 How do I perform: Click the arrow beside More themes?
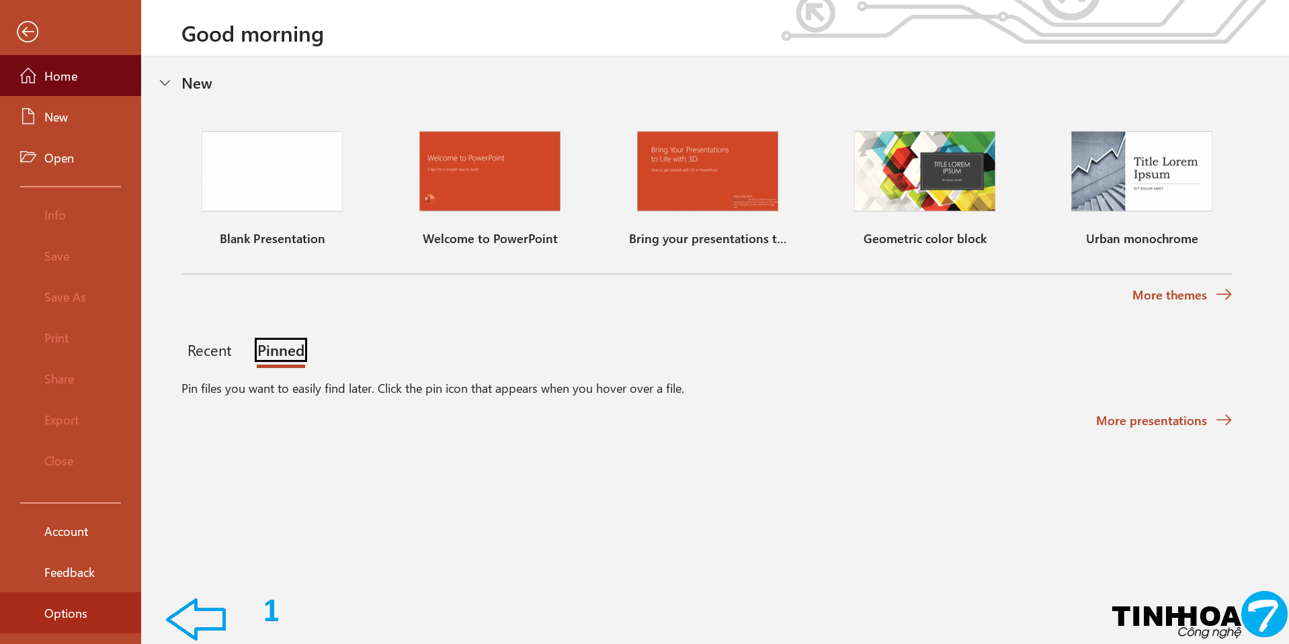tap(1224, 295)
